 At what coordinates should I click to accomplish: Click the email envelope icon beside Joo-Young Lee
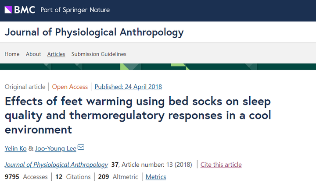coord(81,147)
